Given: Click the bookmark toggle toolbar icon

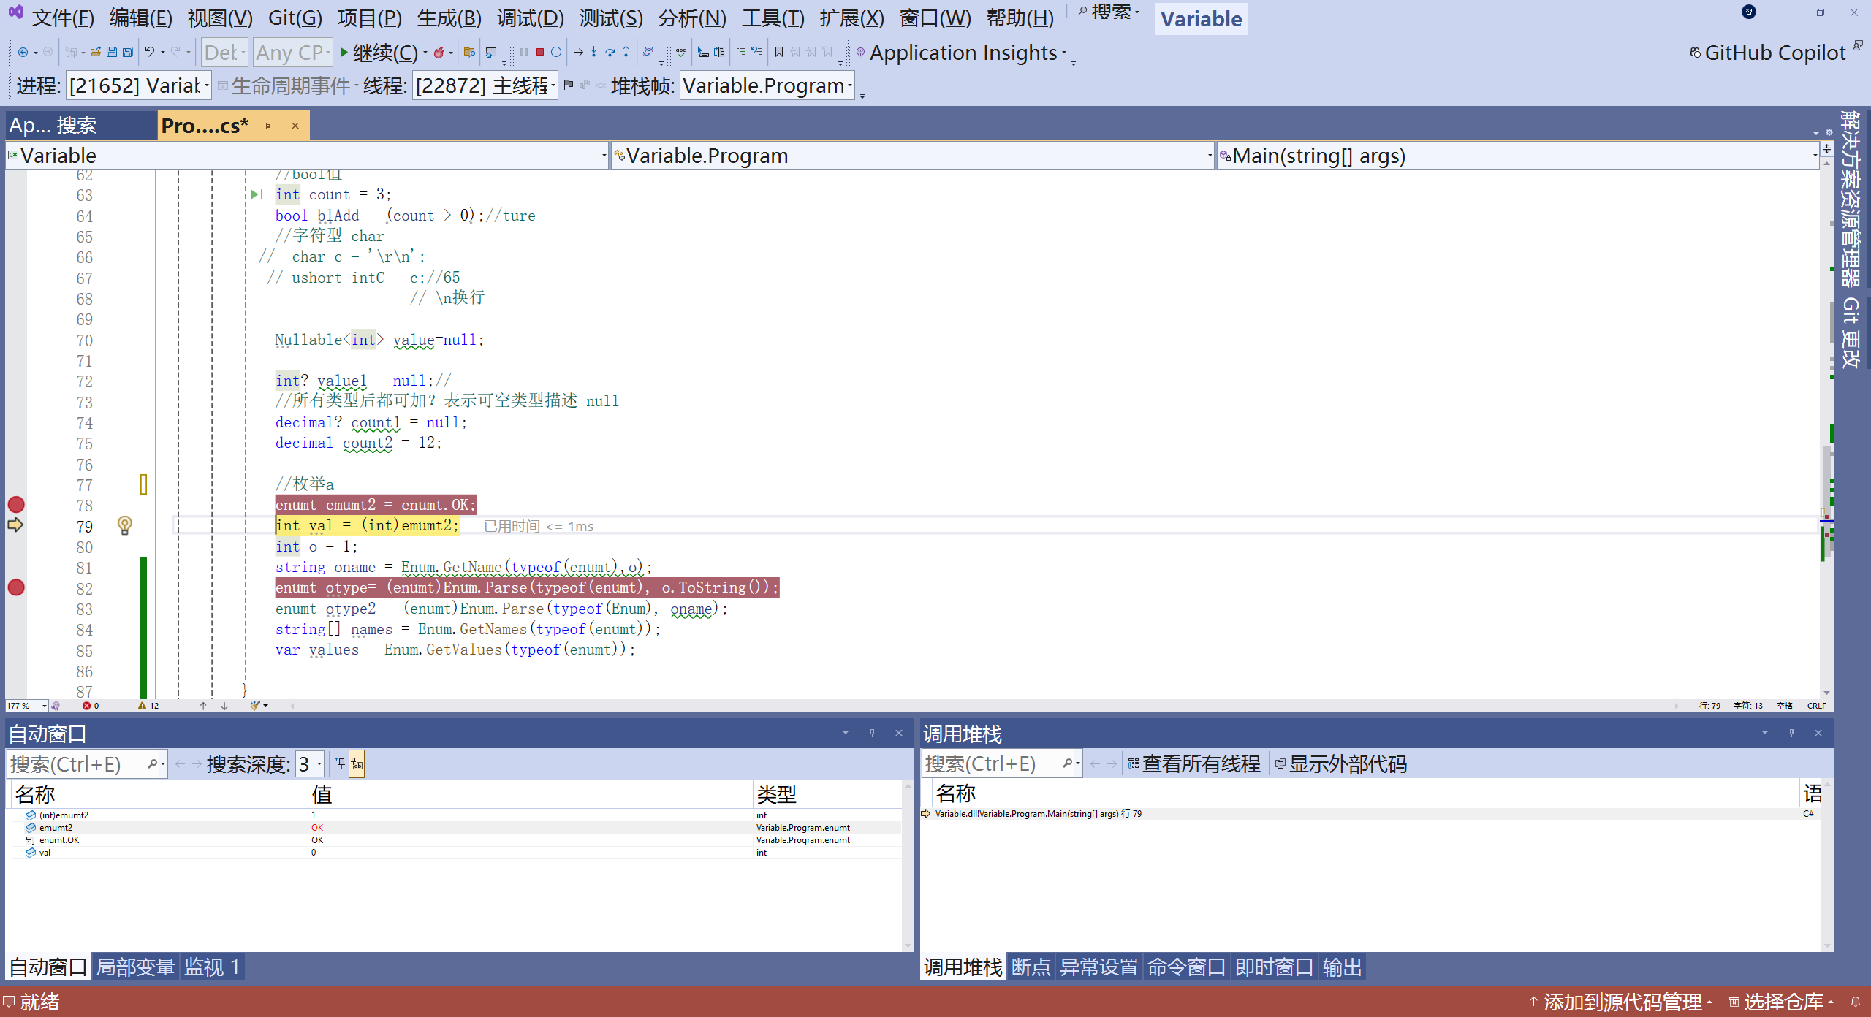Looking at the screenshot, I should [779, 52].
